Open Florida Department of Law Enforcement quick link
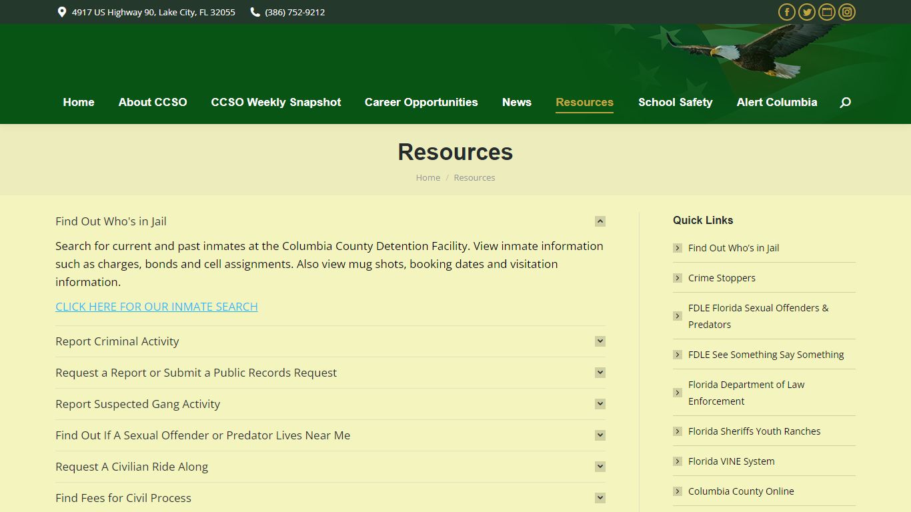The height and width of the screenshot is (512, 911). click(x=746, y=393)
